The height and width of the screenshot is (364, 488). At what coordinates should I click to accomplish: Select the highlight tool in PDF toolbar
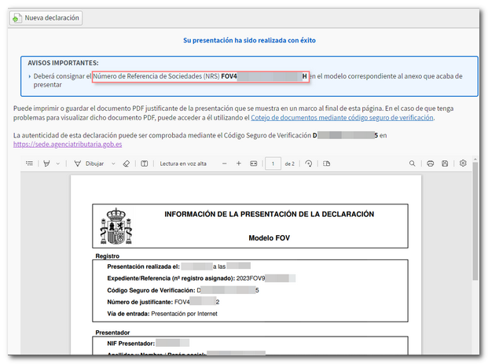coord(46,164)
